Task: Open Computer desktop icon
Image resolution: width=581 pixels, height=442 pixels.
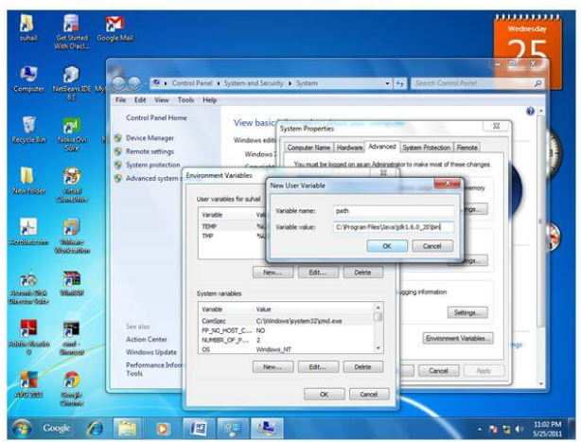Action: 28,80
